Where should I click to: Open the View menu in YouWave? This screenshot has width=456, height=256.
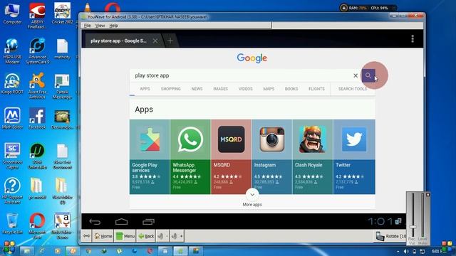click(100, 26)
